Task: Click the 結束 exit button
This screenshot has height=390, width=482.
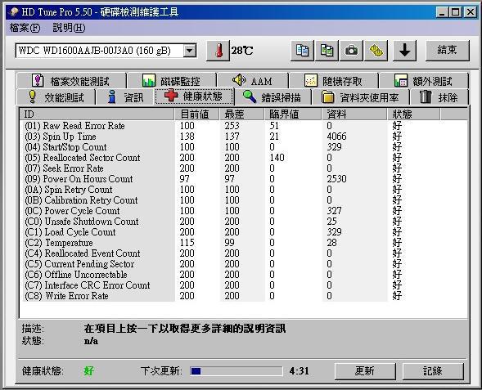Action: (448, 51)
